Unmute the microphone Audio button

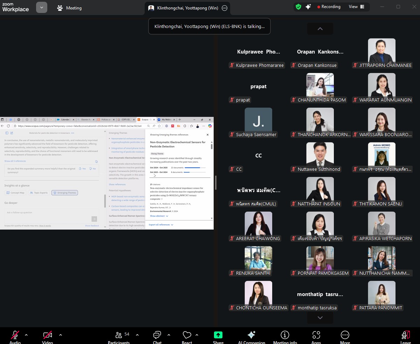pyautogui.click(x=15, y=335)
